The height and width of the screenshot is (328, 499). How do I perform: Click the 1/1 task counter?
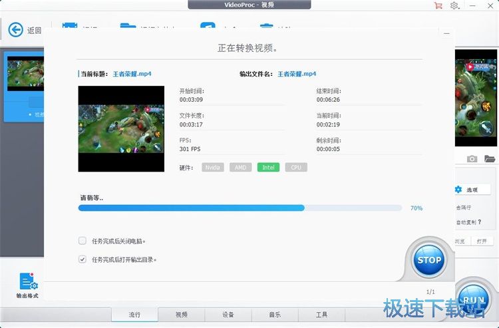pyautogui.click(x=430, y=291)
